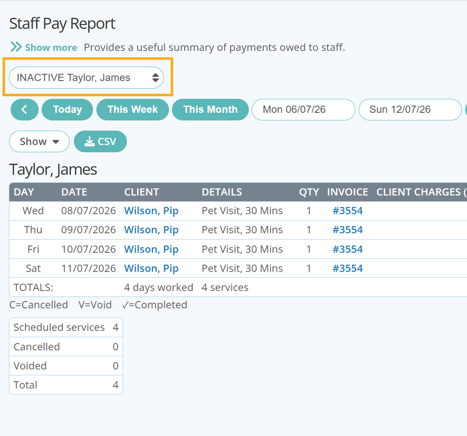Click the 4 days worked total
Screen dimensions: 467x436
(x=158, y=288)
